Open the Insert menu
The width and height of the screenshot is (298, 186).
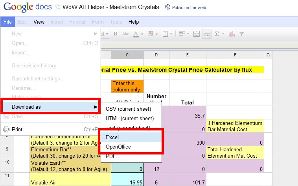click(x=57, y=22)
